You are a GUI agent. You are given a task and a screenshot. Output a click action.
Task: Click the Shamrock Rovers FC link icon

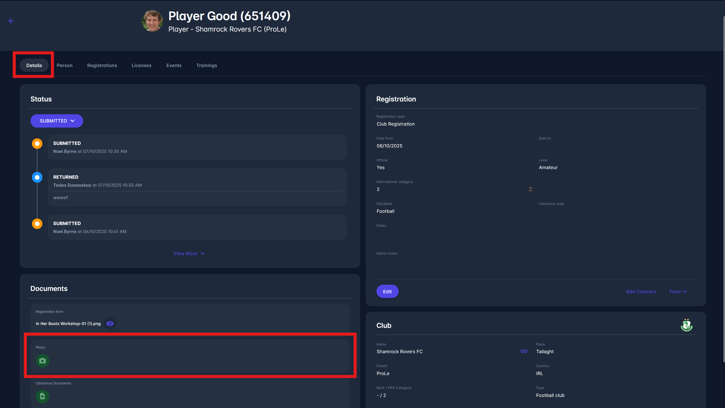[524, 351]
